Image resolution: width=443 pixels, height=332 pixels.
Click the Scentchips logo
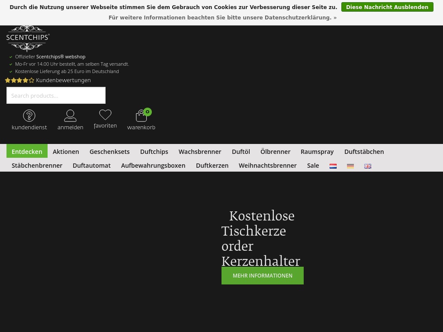tap(28, 38)
